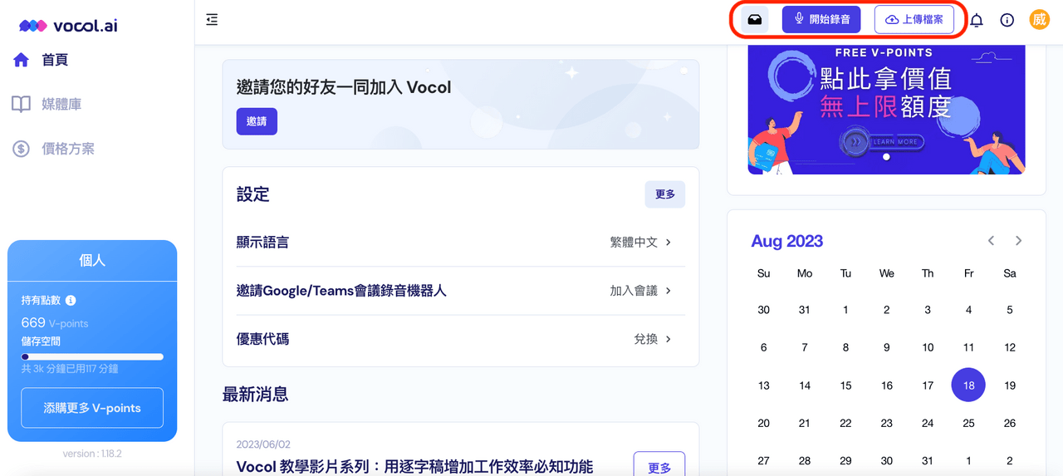Open 顯示語言 繁體中文 setting
The height and width of the screenshot is (476, 1063).
pos(461,242)
